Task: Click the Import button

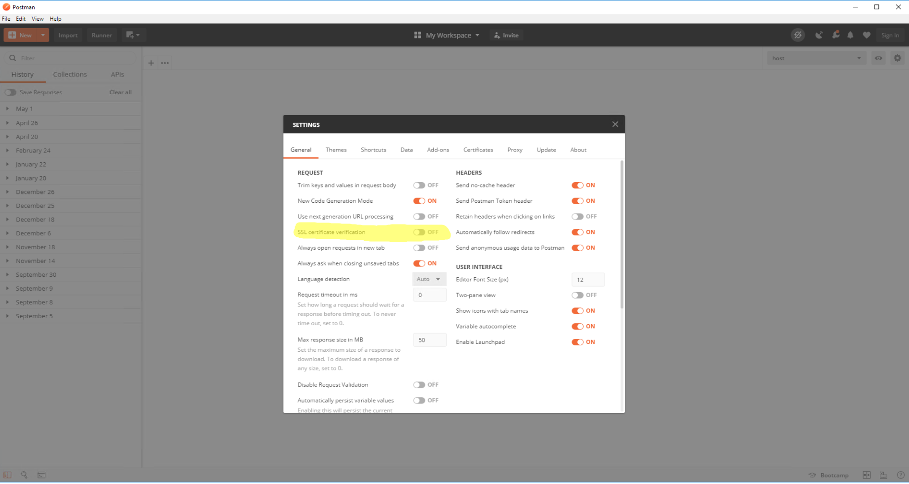Action: (x=68, y=36)
